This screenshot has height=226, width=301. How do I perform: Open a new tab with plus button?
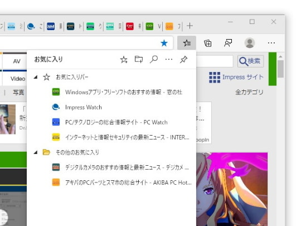pos(190,26)
